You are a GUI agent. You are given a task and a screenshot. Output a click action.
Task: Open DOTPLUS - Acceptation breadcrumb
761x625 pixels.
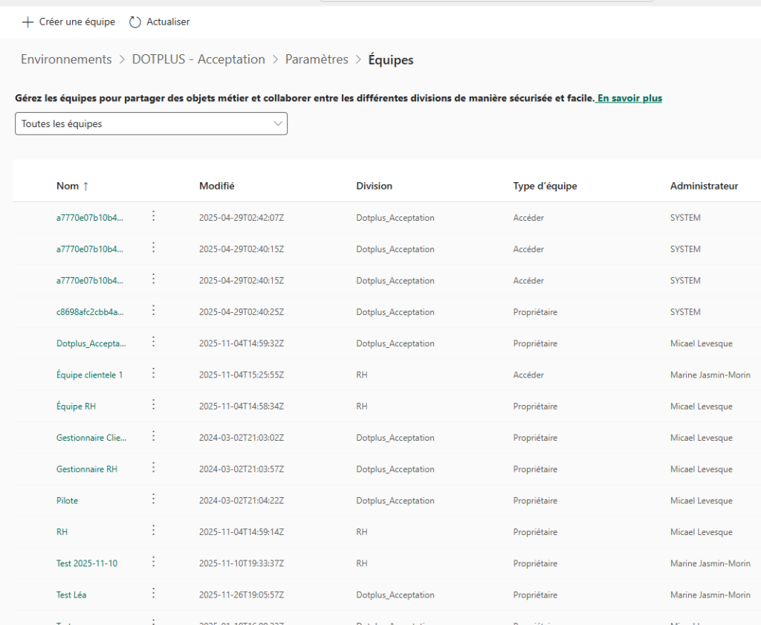(198, 59)
